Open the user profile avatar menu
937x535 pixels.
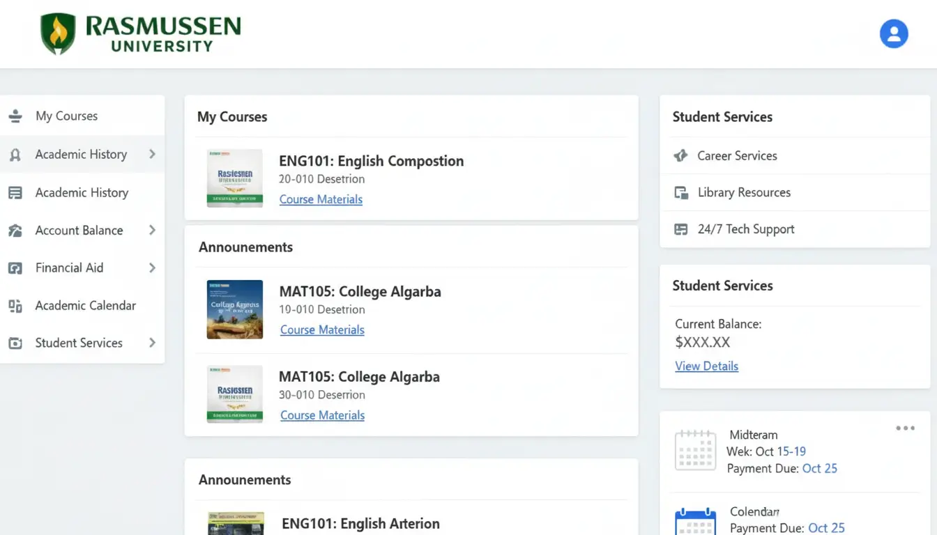(x=894, y=33)
